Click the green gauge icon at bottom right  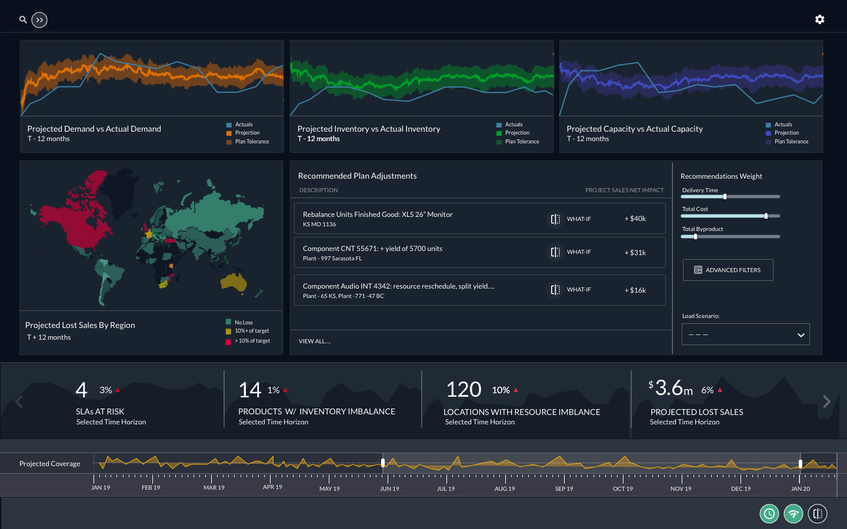(x=793, y=513)
